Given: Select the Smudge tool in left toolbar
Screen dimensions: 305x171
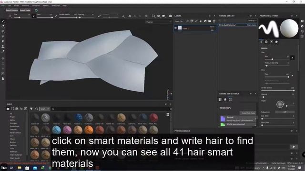Looking at the screenshot, I should (x=3, y=41).
